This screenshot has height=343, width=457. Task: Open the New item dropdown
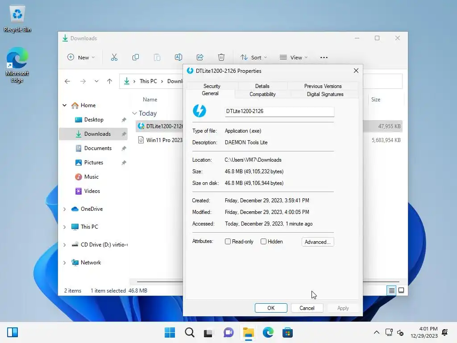(x=81, y=58)
